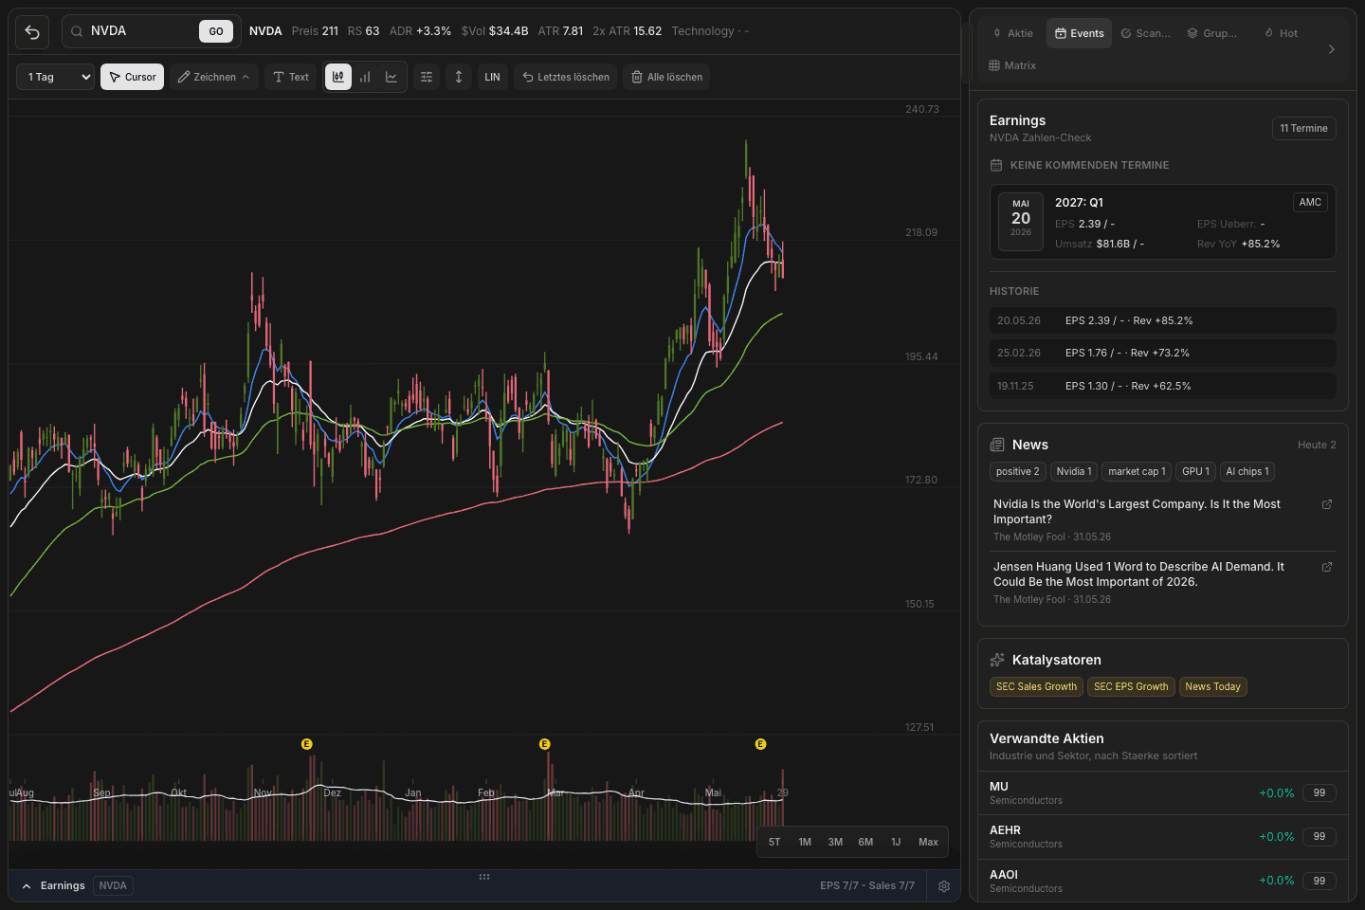Filter news by AI chips 1 tag

(x=1247, y=471)
